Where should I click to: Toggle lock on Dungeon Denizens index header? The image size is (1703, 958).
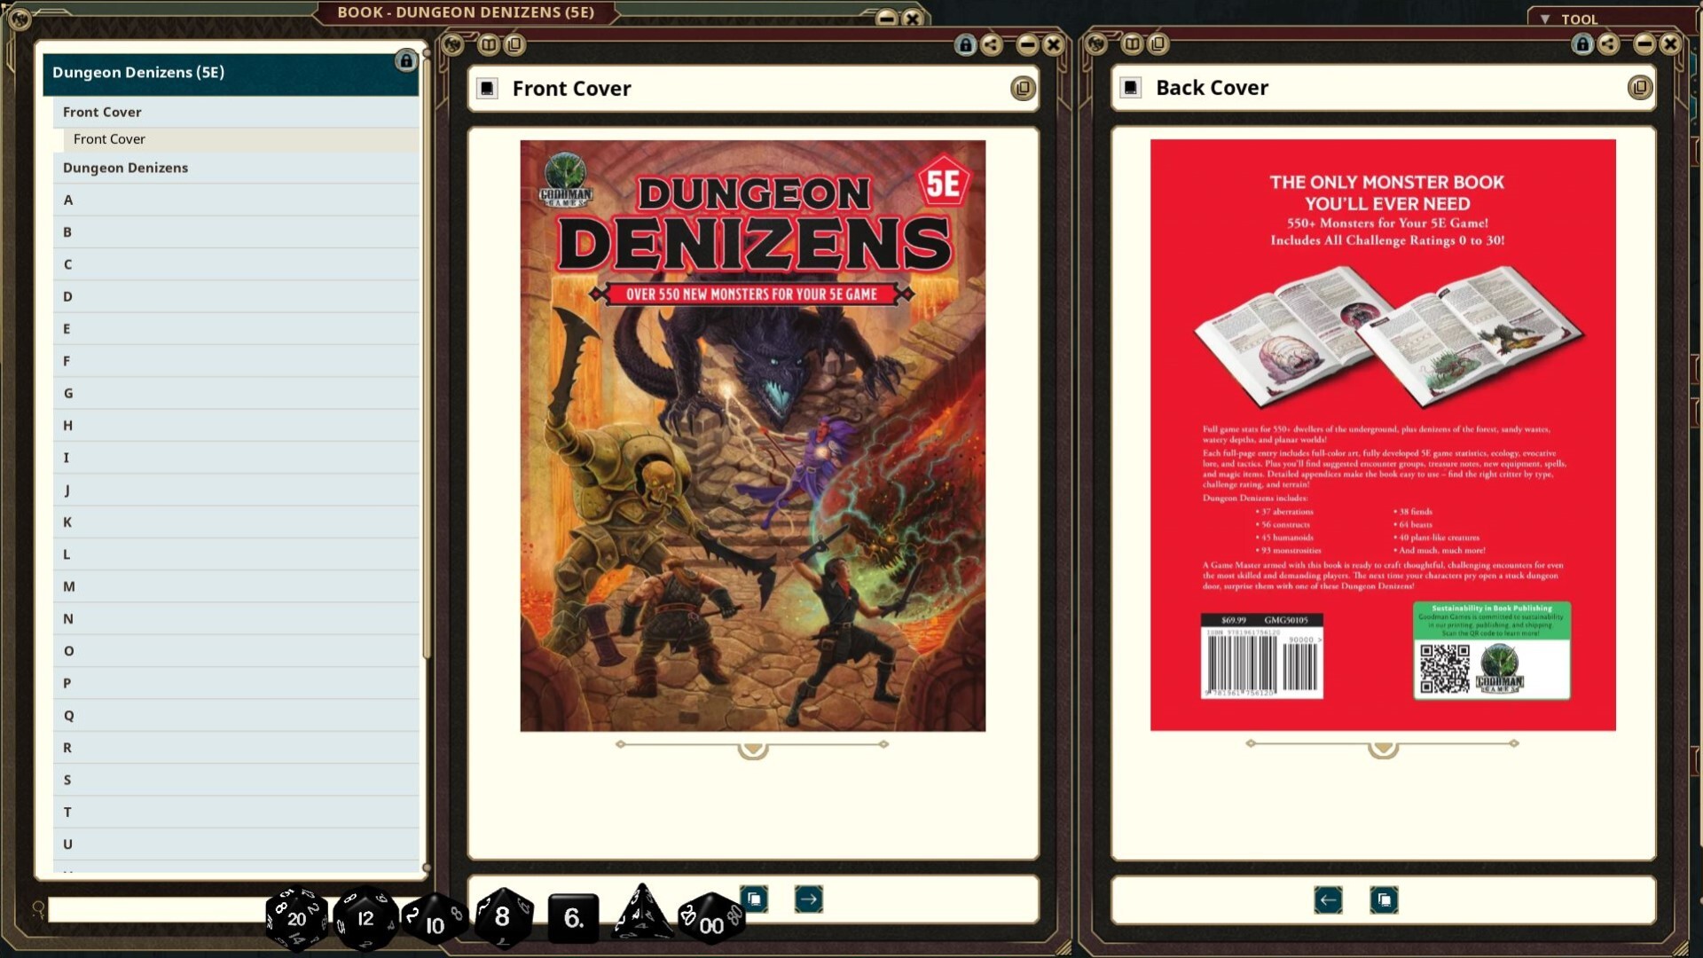tap(406, 61)
